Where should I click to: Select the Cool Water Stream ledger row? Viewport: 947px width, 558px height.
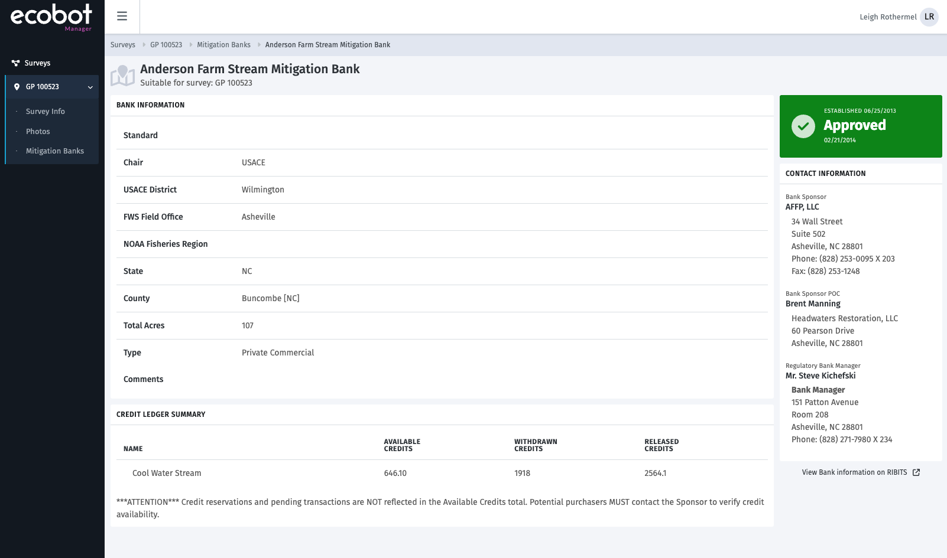pos(166,473)
